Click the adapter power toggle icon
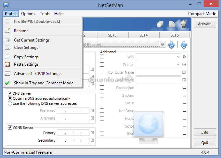The width and height of the screenshot is (221, 158). (x=183, y=45)
